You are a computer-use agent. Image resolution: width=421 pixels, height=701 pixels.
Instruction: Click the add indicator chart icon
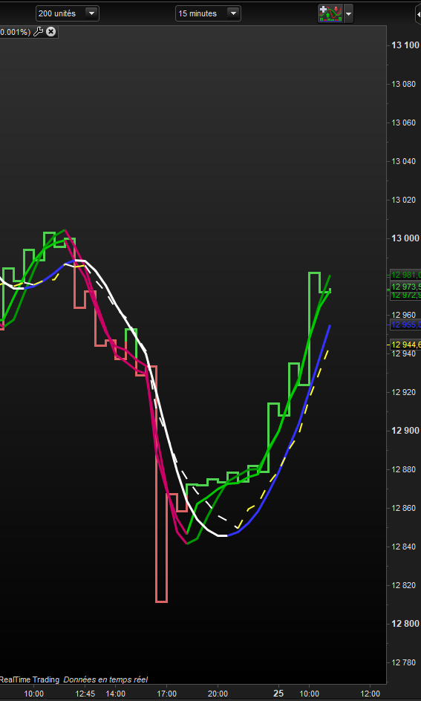[330, 13]
